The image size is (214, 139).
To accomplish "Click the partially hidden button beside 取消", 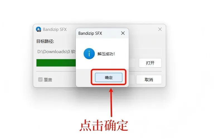I will coord(132,80).
